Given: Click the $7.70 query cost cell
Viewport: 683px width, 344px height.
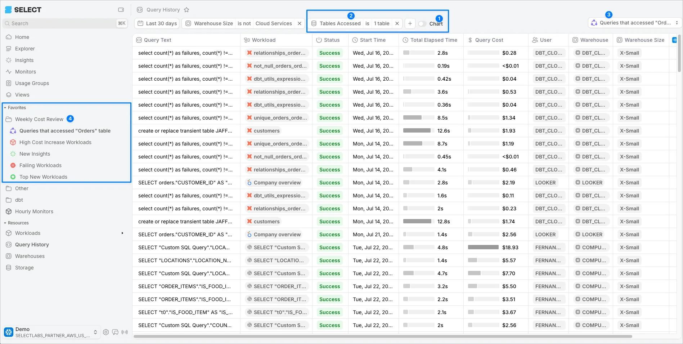Looking at the screenshot, I should point(496,273).
